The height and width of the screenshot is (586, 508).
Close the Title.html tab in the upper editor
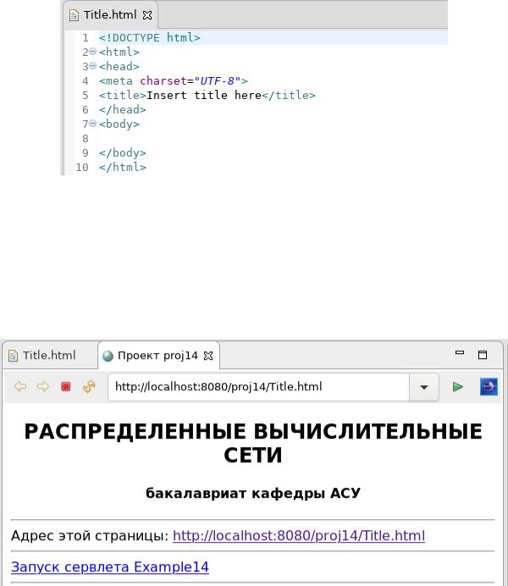pyautogui.click(x=147, y=15)
